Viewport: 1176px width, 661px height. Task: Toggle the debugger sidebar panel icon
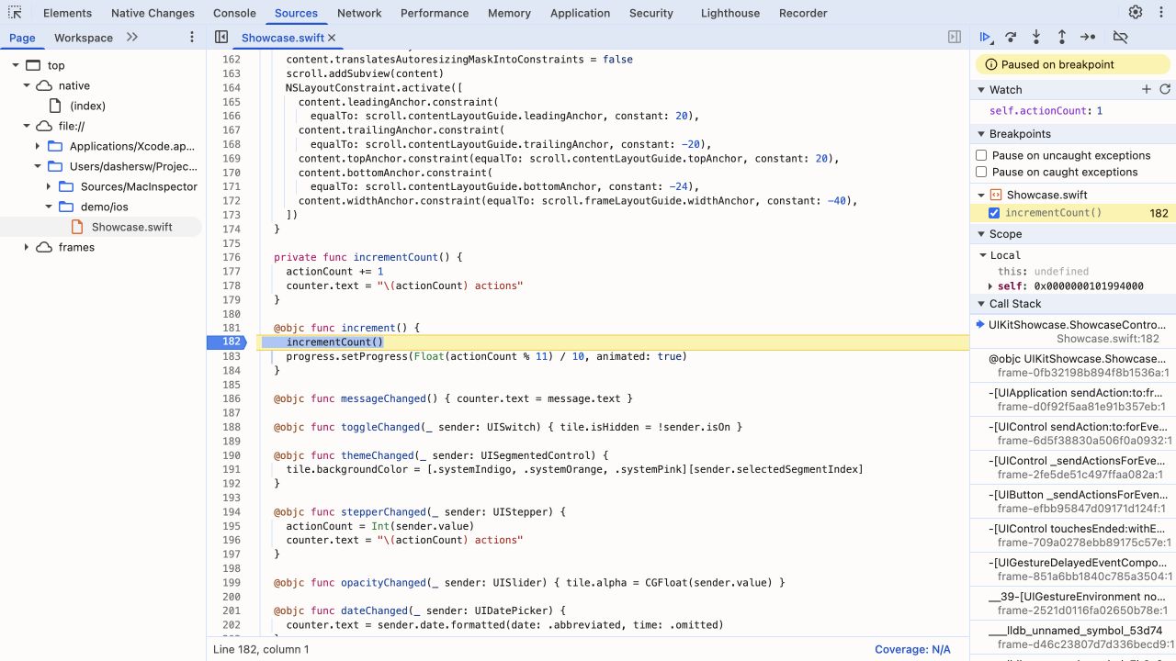point(955,38)
